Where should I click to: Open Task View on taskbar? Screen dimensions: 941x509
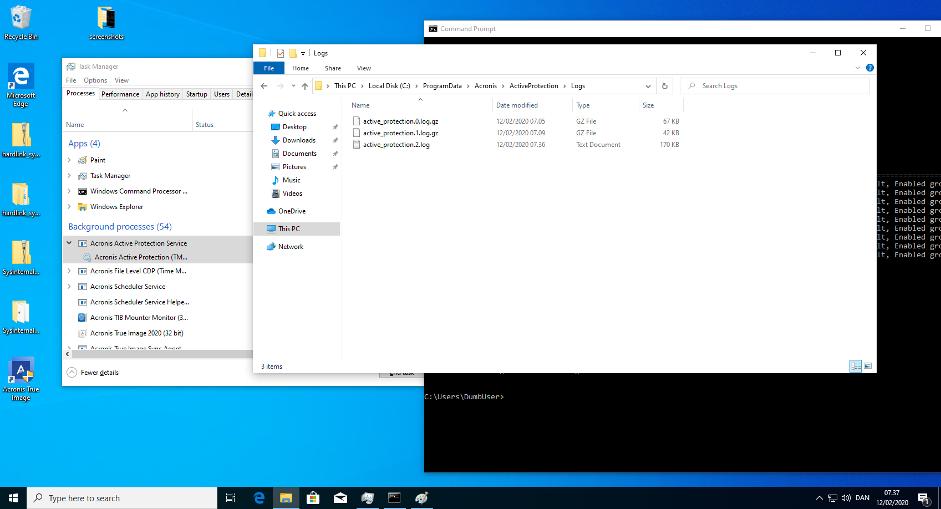tap(231, 498)
